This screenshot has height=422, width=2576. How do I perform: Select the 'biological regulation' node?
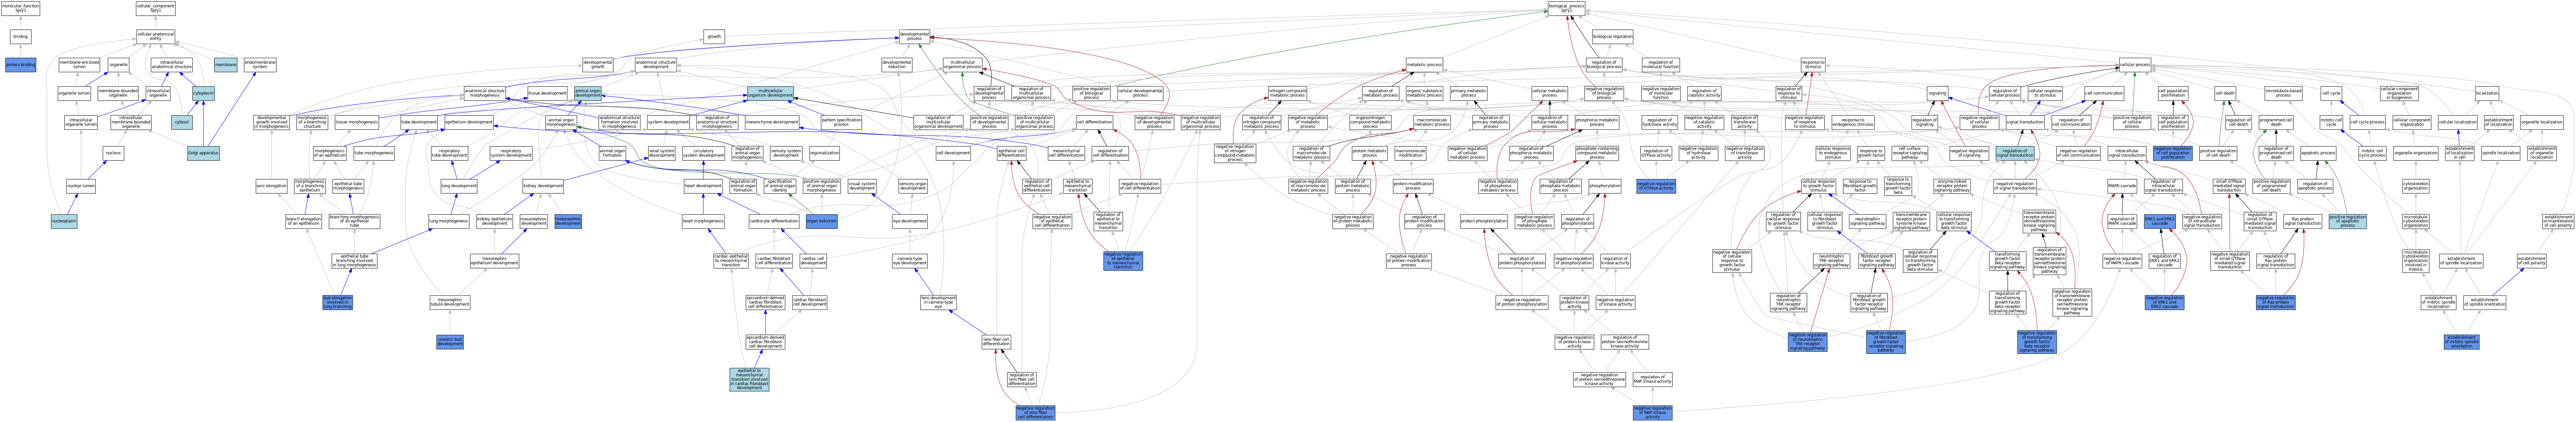pyautogui.click(x=1612, y=37)
